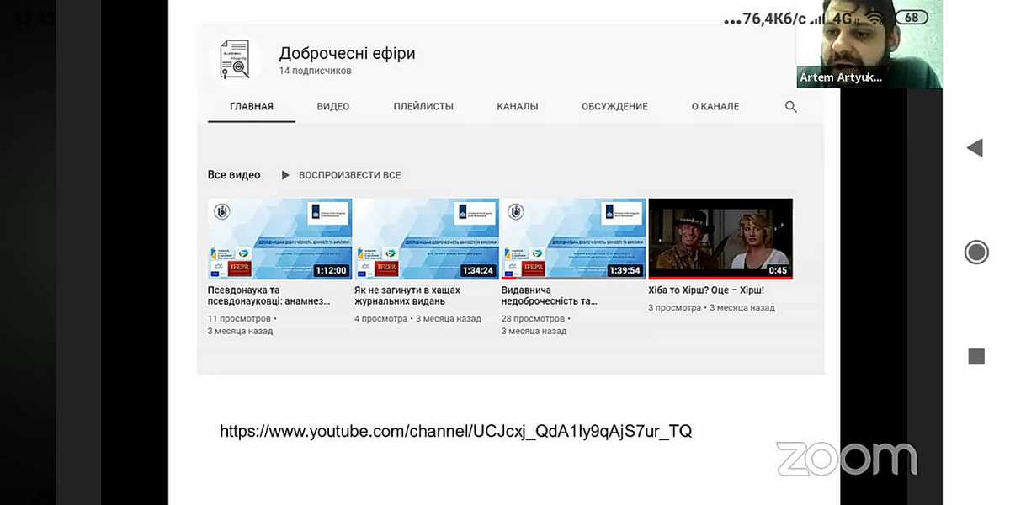Screen dimensions: 1010x505
Task: Select the КАНАЛЫ tab
Action: [x=518, y=107]
